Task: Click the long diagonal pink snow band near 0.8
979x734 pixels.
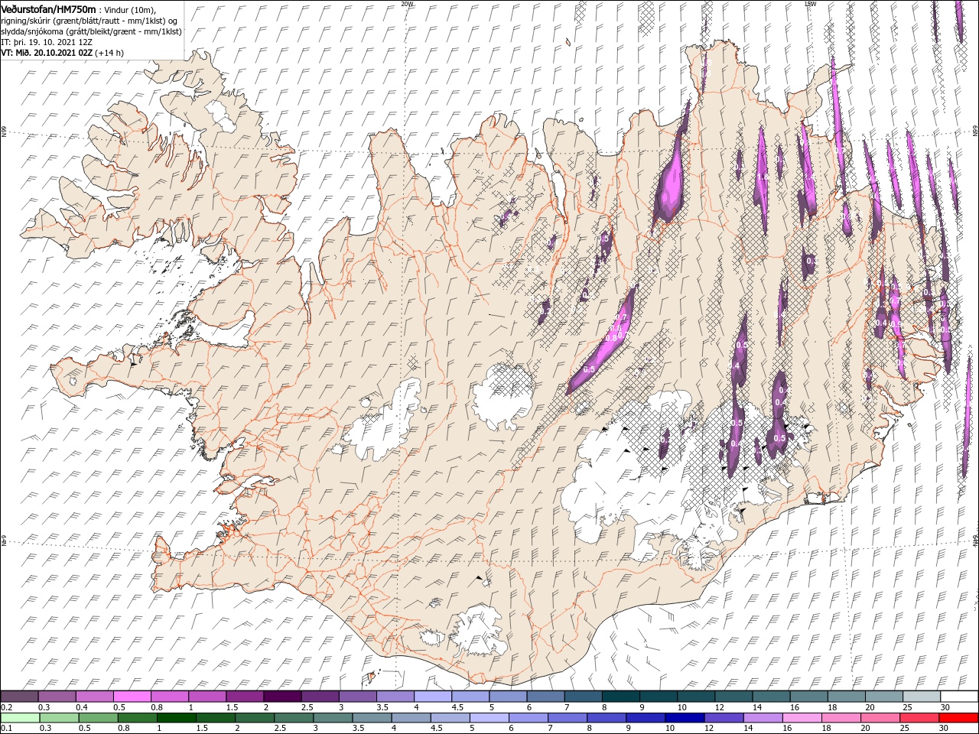Action: point(602,340)
